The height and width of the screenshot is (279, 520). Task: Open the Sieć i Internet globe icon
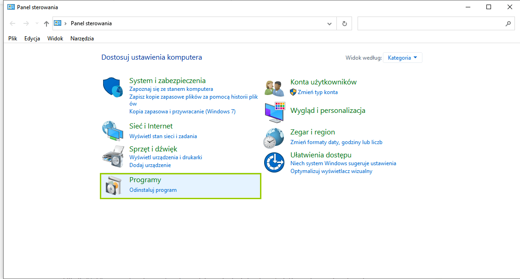point(113,131)
